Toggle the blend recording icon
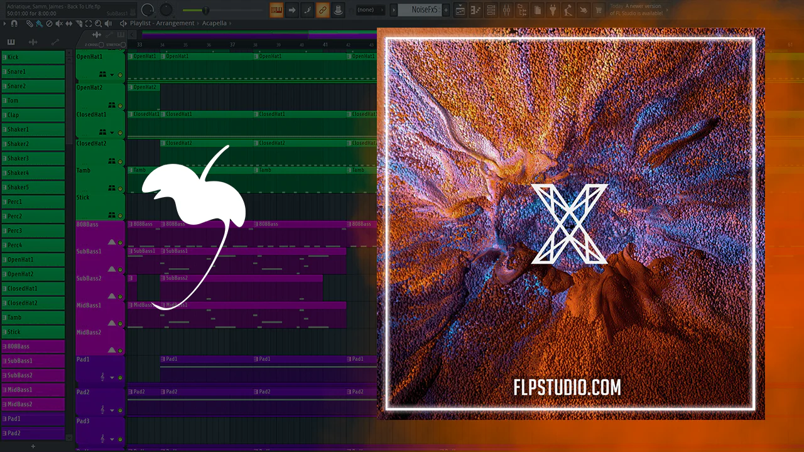This screenshot has height=452, width=804. click(307, 10)
